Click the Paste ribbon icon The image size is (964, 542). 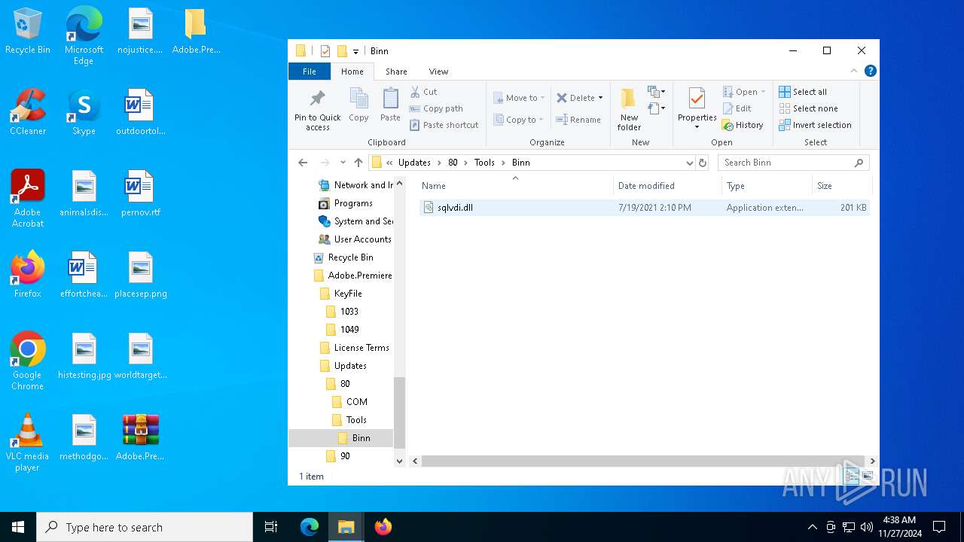pyautogui.click(x=390, y=105)
